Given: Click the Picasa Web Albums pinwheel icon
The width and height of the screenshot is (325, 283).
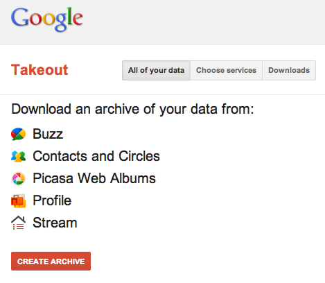Looking at the screenshot, I should [18, 178].
